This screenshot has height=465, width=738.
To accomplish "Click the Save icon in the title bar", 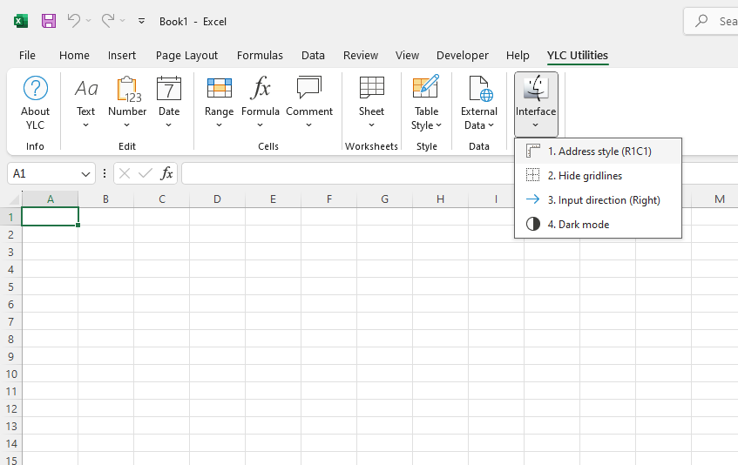I will point(49,21).
